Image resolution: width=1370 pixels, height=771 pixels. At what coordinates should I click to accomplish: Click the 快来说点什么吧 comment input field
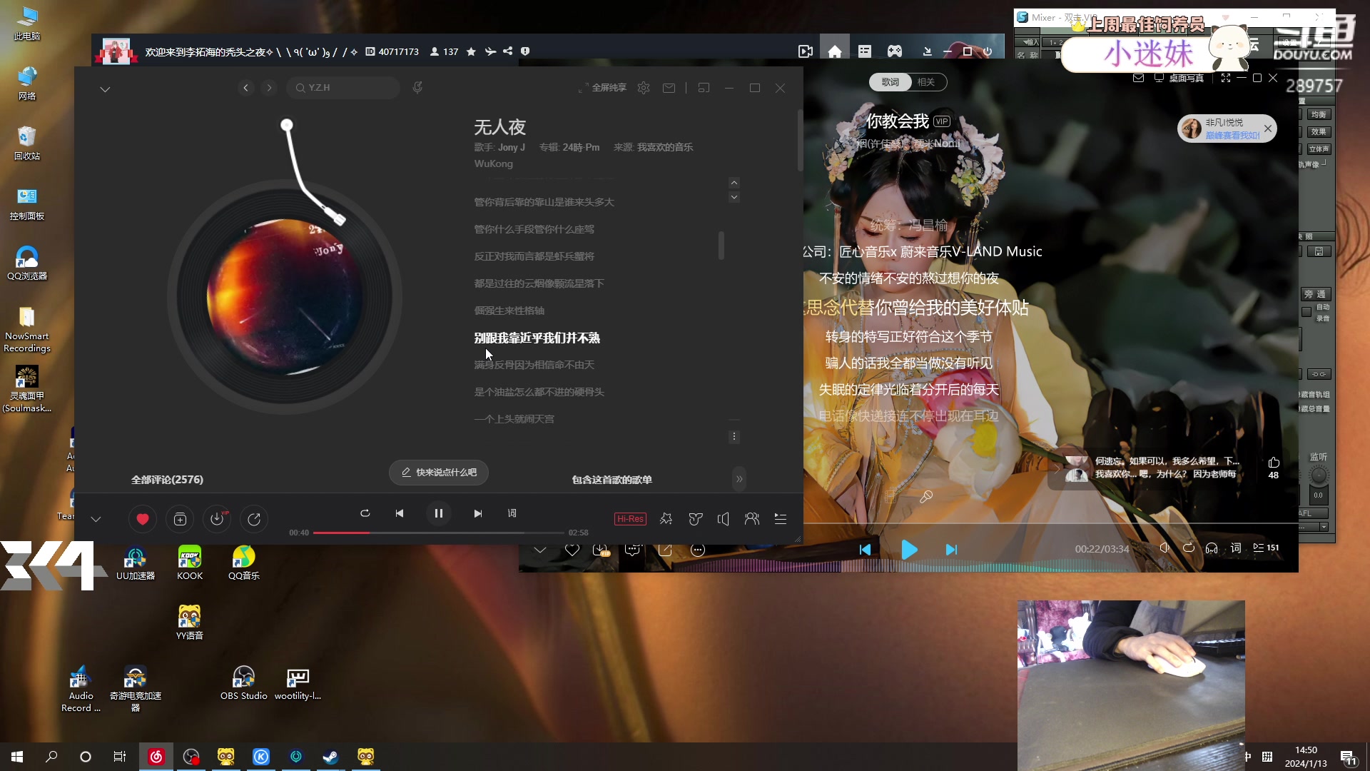tap(438, 472)
